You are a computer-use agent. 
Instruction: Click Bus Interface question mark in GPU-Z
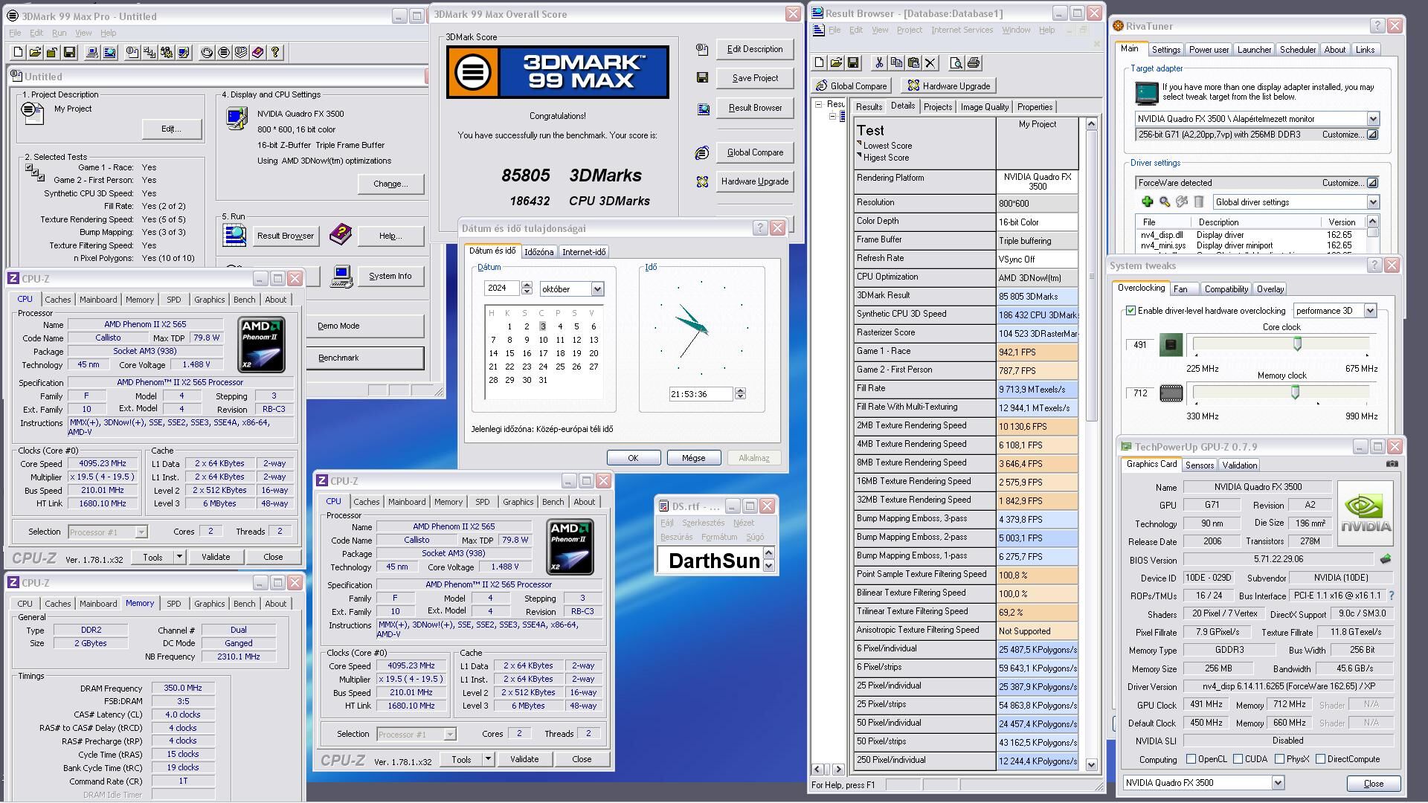(x=1392, y=596)
